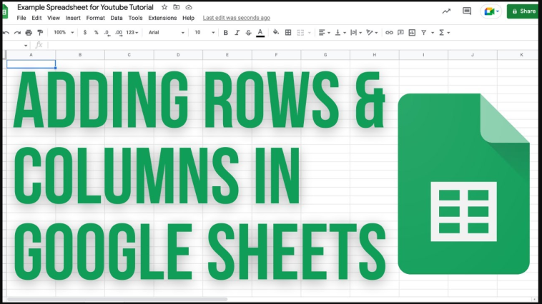Click the Merge cells icon
The width and height of the screenshot is (542, 304).
tap(300, 32)
